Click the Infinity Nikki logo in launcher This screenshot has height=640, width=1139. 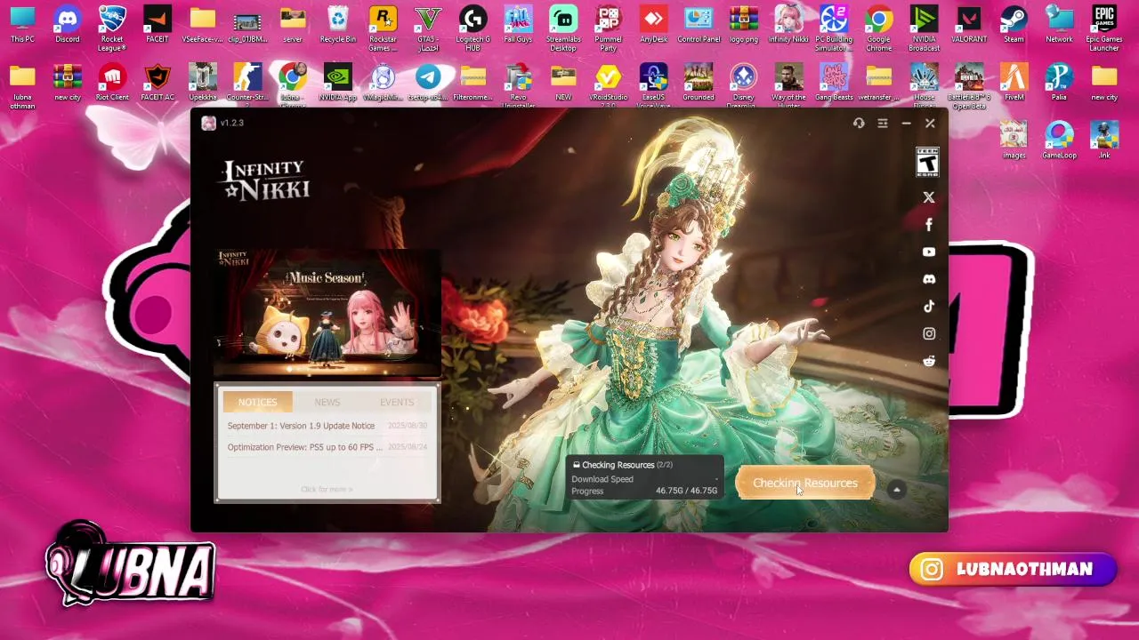[x=266, y=180]
